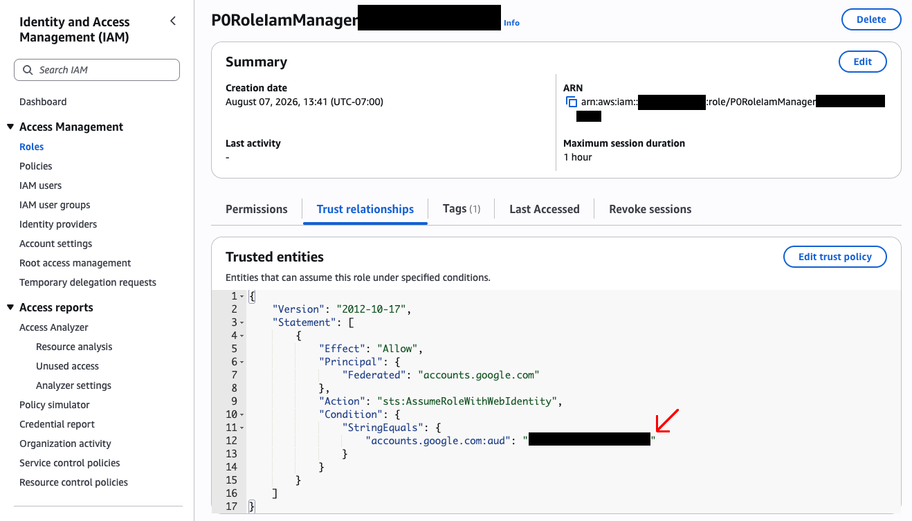The width and height of the screenshot is (912, 521).
Task: View Organization activity
Action: [x=65, y=444]
